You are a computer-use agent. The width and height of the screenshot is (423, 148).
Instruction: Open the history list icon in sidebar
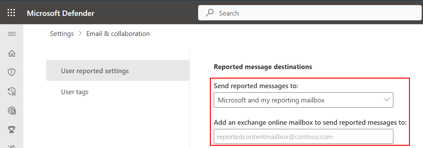pyautogui.click(x=12, y=92)
